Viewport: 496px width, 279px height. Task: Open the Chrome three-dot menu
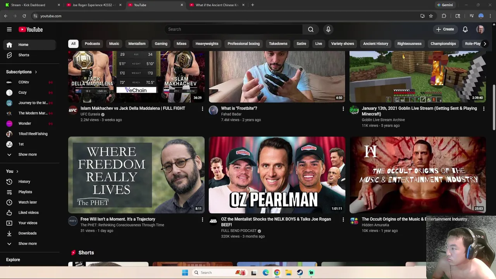tap(491, 16)
